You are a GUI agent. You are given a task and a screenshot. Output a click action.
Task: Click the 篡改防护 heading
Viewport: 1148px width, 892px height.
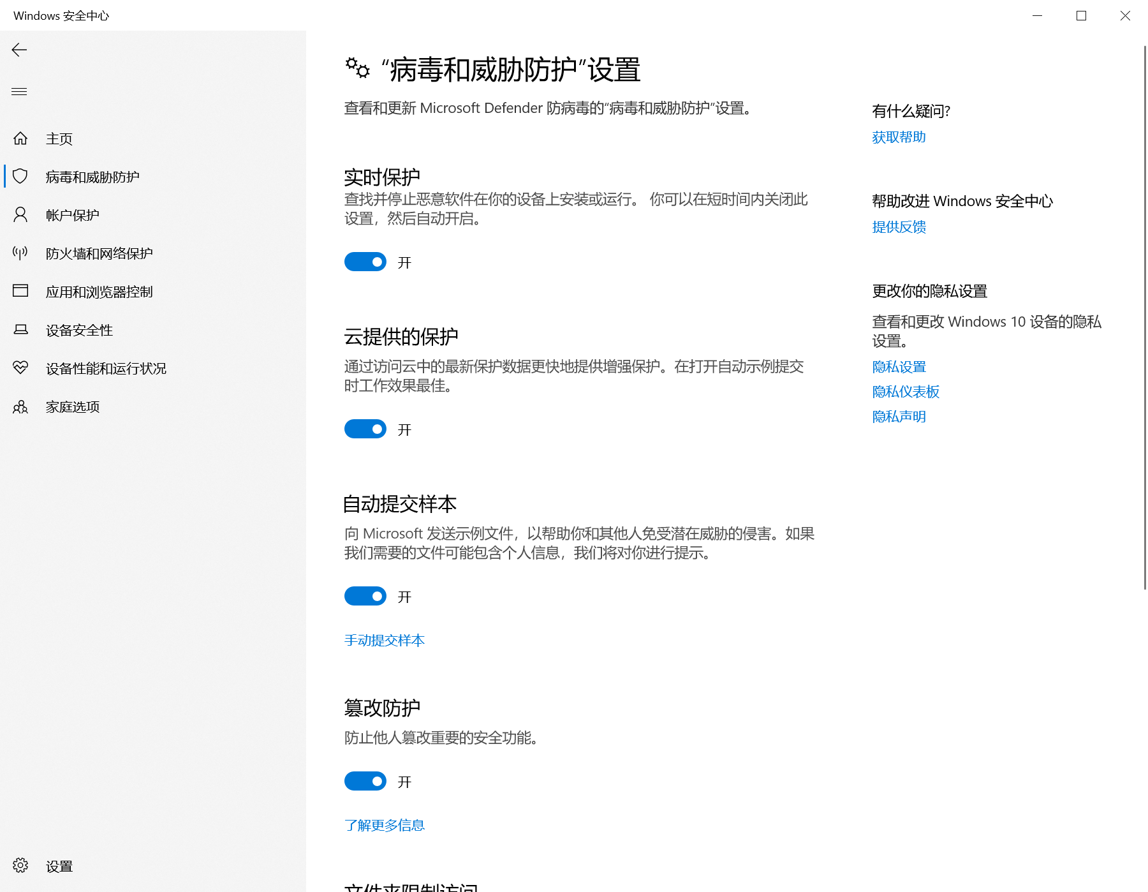point(382,708)
